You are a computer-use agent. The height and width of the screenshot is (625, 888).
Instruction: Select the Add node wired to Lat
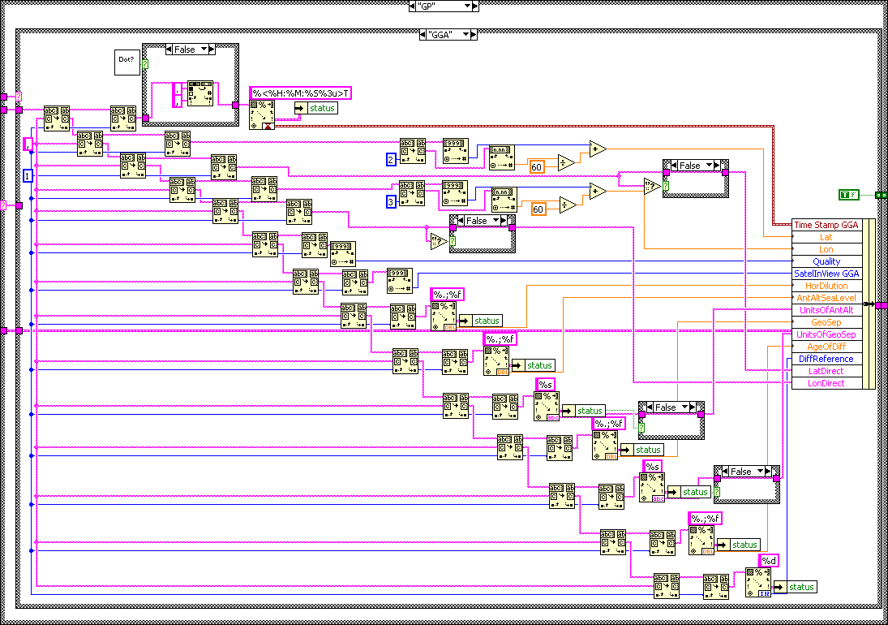pos(598,149)
